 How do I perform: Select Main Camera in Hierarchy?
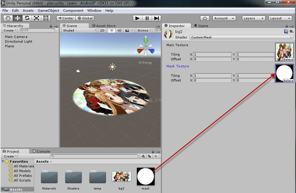pos(16,37)
